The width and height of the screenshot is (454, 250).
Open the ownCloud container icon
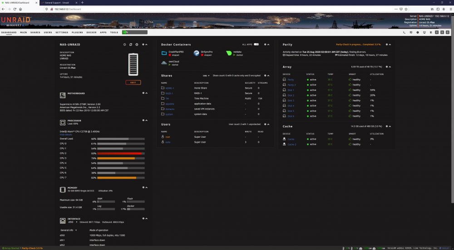[164, 63]
